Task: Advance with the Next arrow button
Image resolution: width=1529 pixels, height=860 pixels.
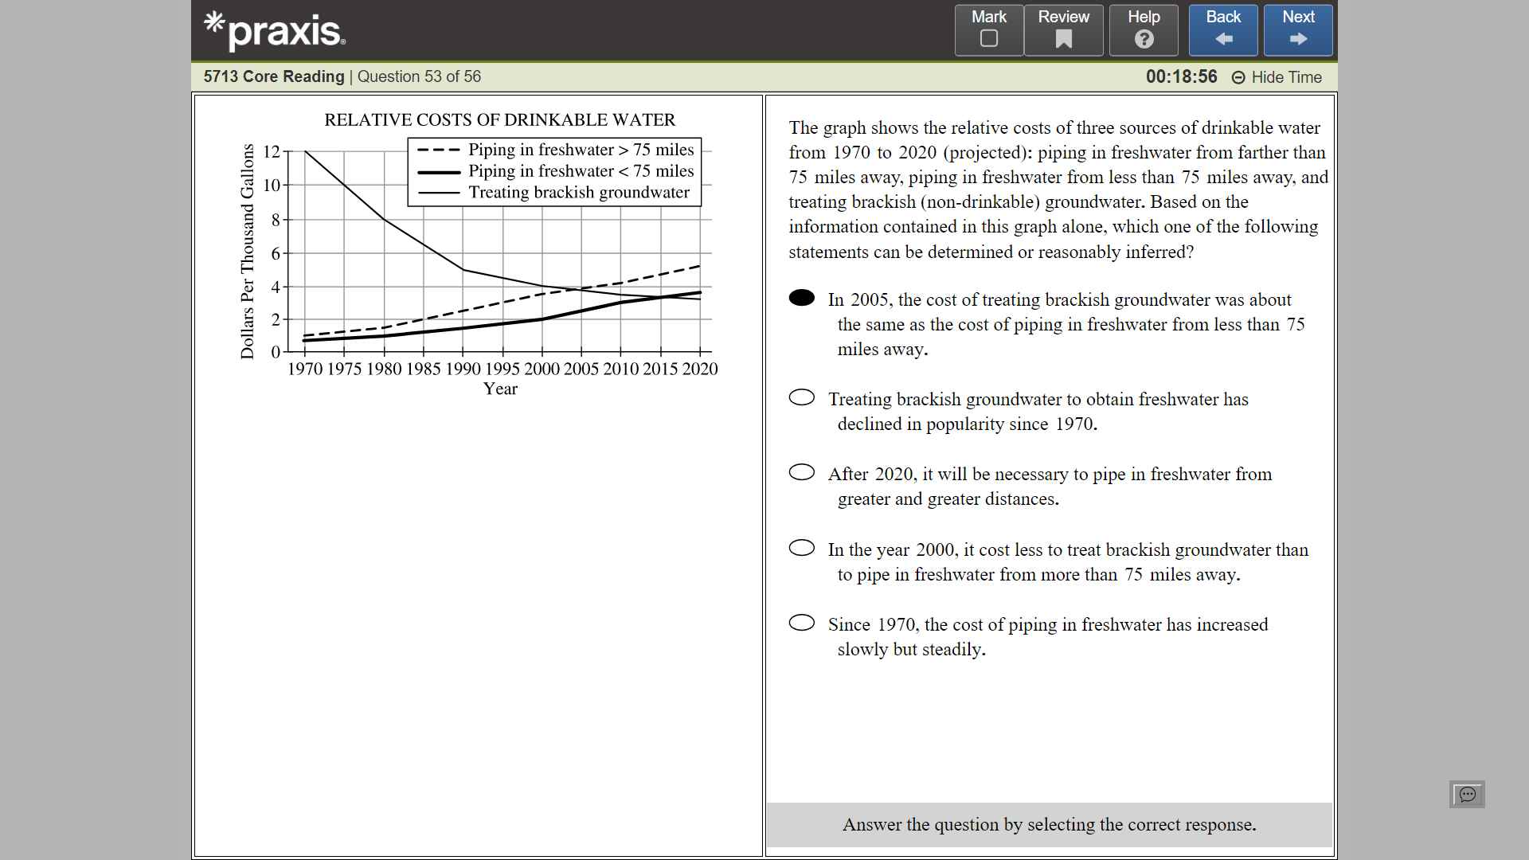Action: click(x=1298, y=30)
